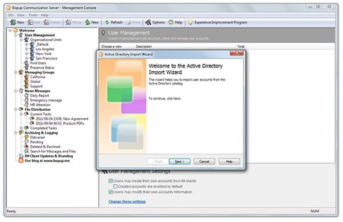Viewport: 343px width, 222px height.
Task: Click the New OU toolbar icon
Action: (x=17, y=22)
